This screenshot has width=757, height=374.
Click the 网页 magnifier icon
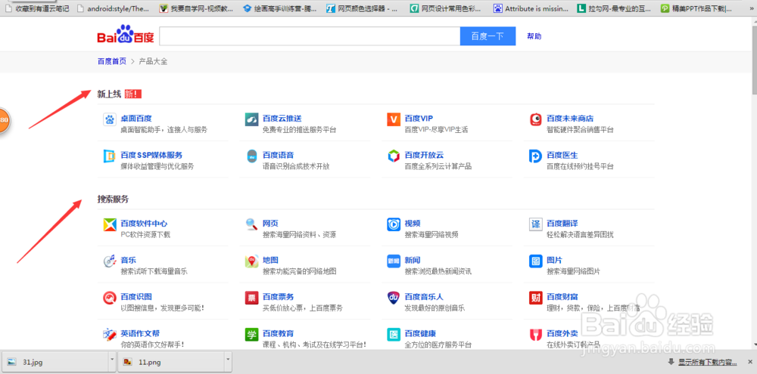[251, 224]
